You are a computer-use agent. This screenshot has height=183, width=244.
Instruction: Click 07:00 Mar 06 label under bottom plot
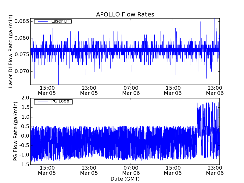tap(131, 170)
